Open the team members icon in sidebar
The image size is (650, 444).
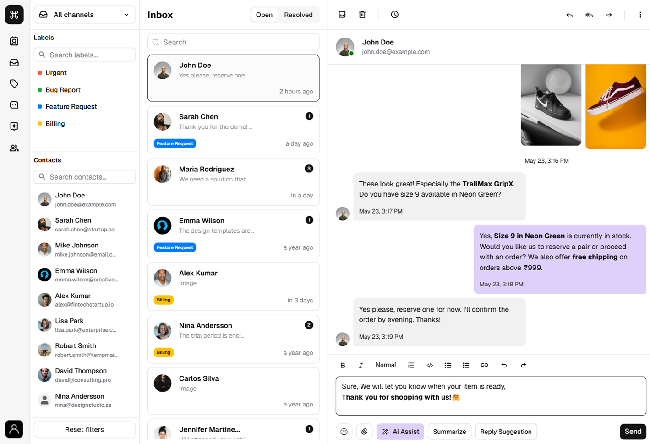[14, 148]
